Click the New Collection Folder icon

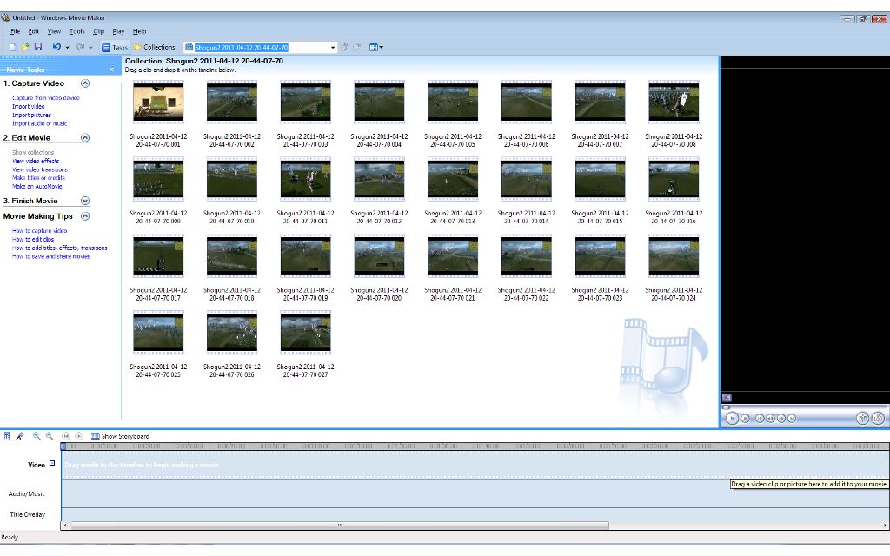[356, 48]
